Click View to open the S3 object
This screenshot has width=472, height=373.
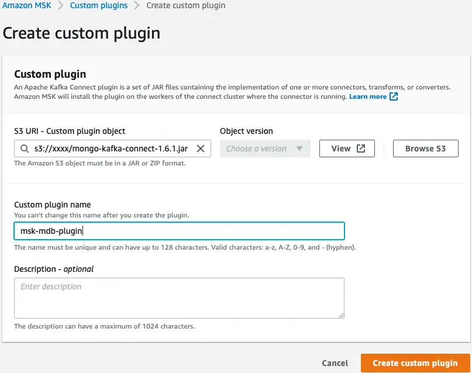pos(347,148)
